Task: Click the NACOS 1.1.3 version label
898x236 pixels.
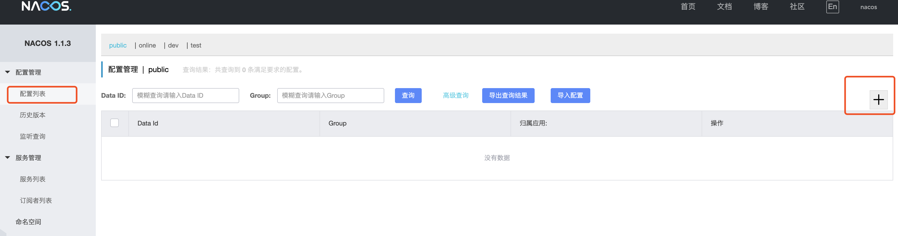Action: pos(47,43)
